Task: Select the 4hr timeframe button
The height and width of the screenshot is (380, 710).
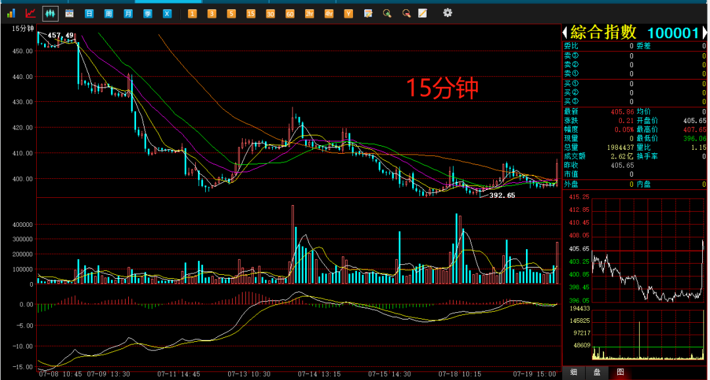Action: (329, 14)
